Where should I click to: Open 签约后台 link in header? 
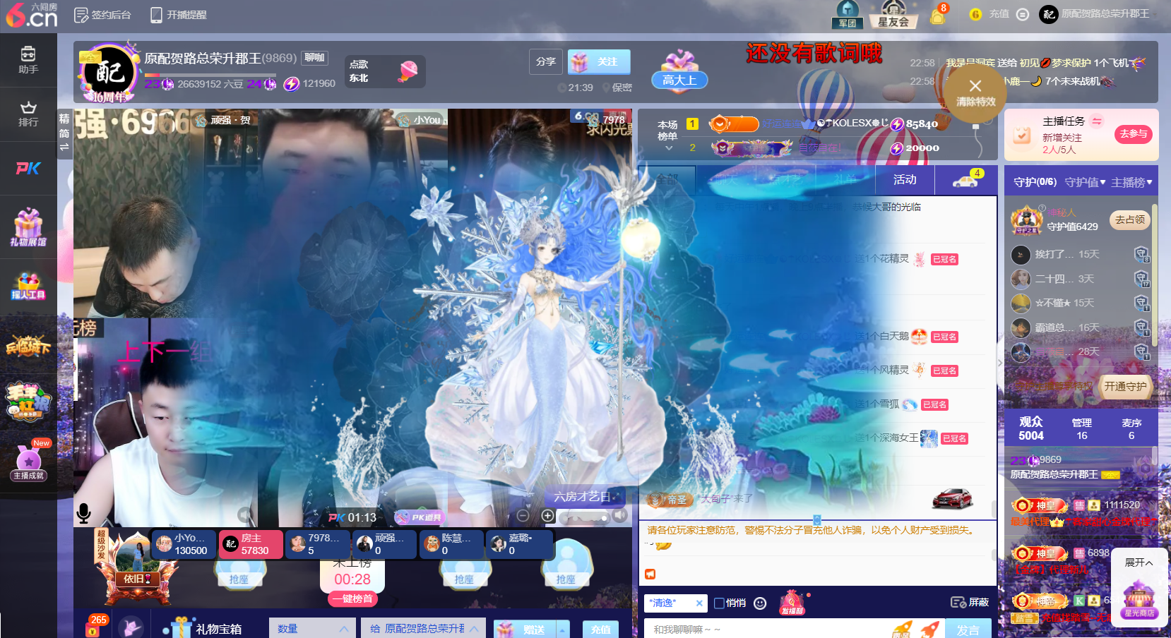tap(103, 14)
